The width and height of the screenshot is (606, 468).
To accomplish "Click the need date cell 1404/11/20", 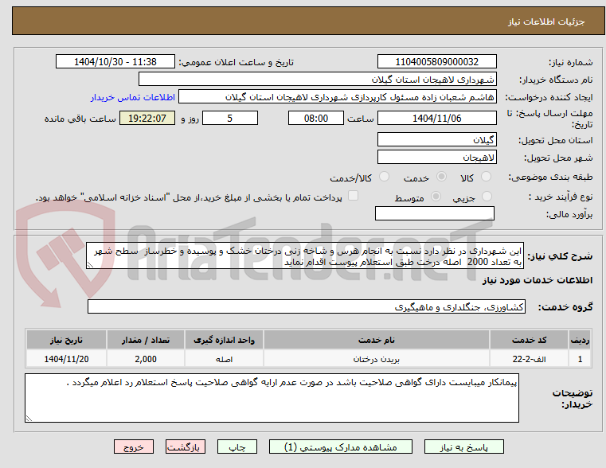I will click(x=66, y=359).
